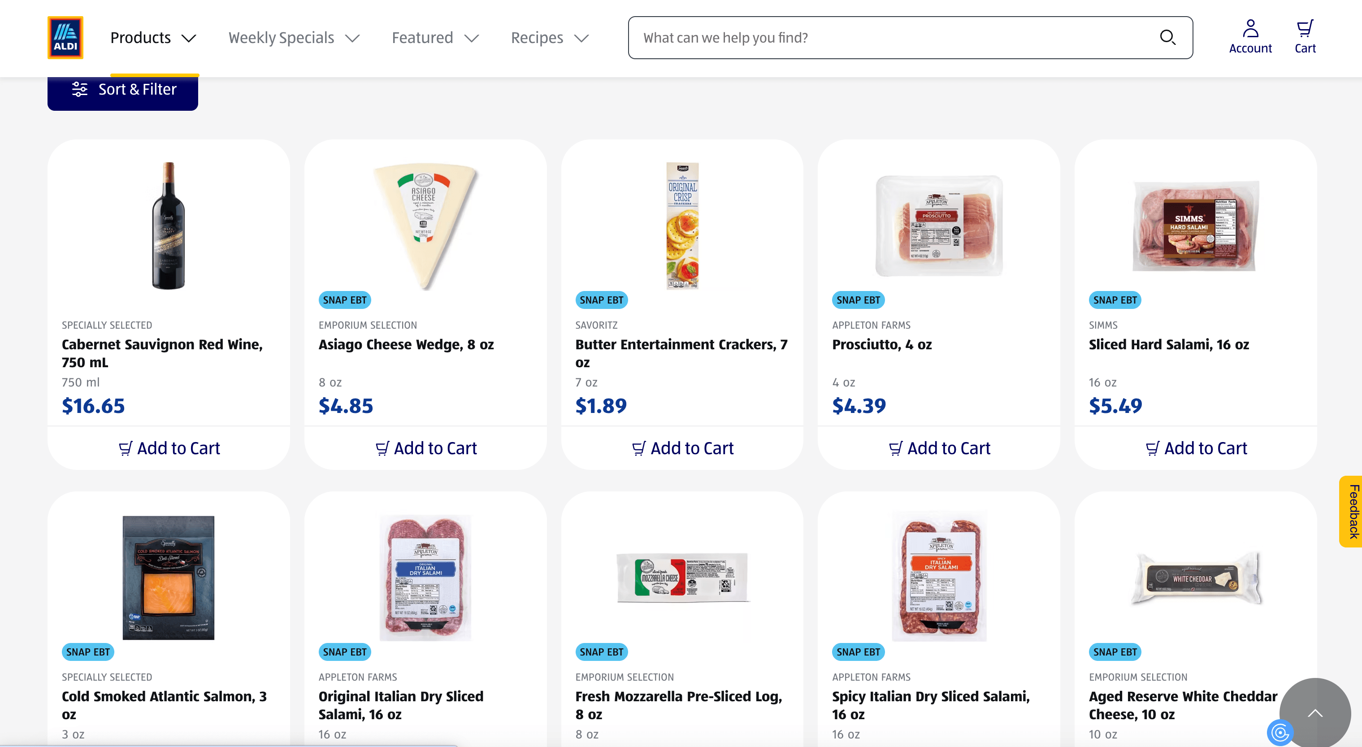The height and width of the screenshot is (747, 1362).
Task: Click the ALDI logo
Action: pos(65,38)
